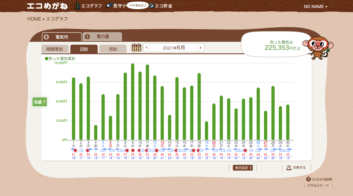Click the エコグラフ breadcrumb text
This screenshot has height=196, width=353.
[x=57, y=19]
